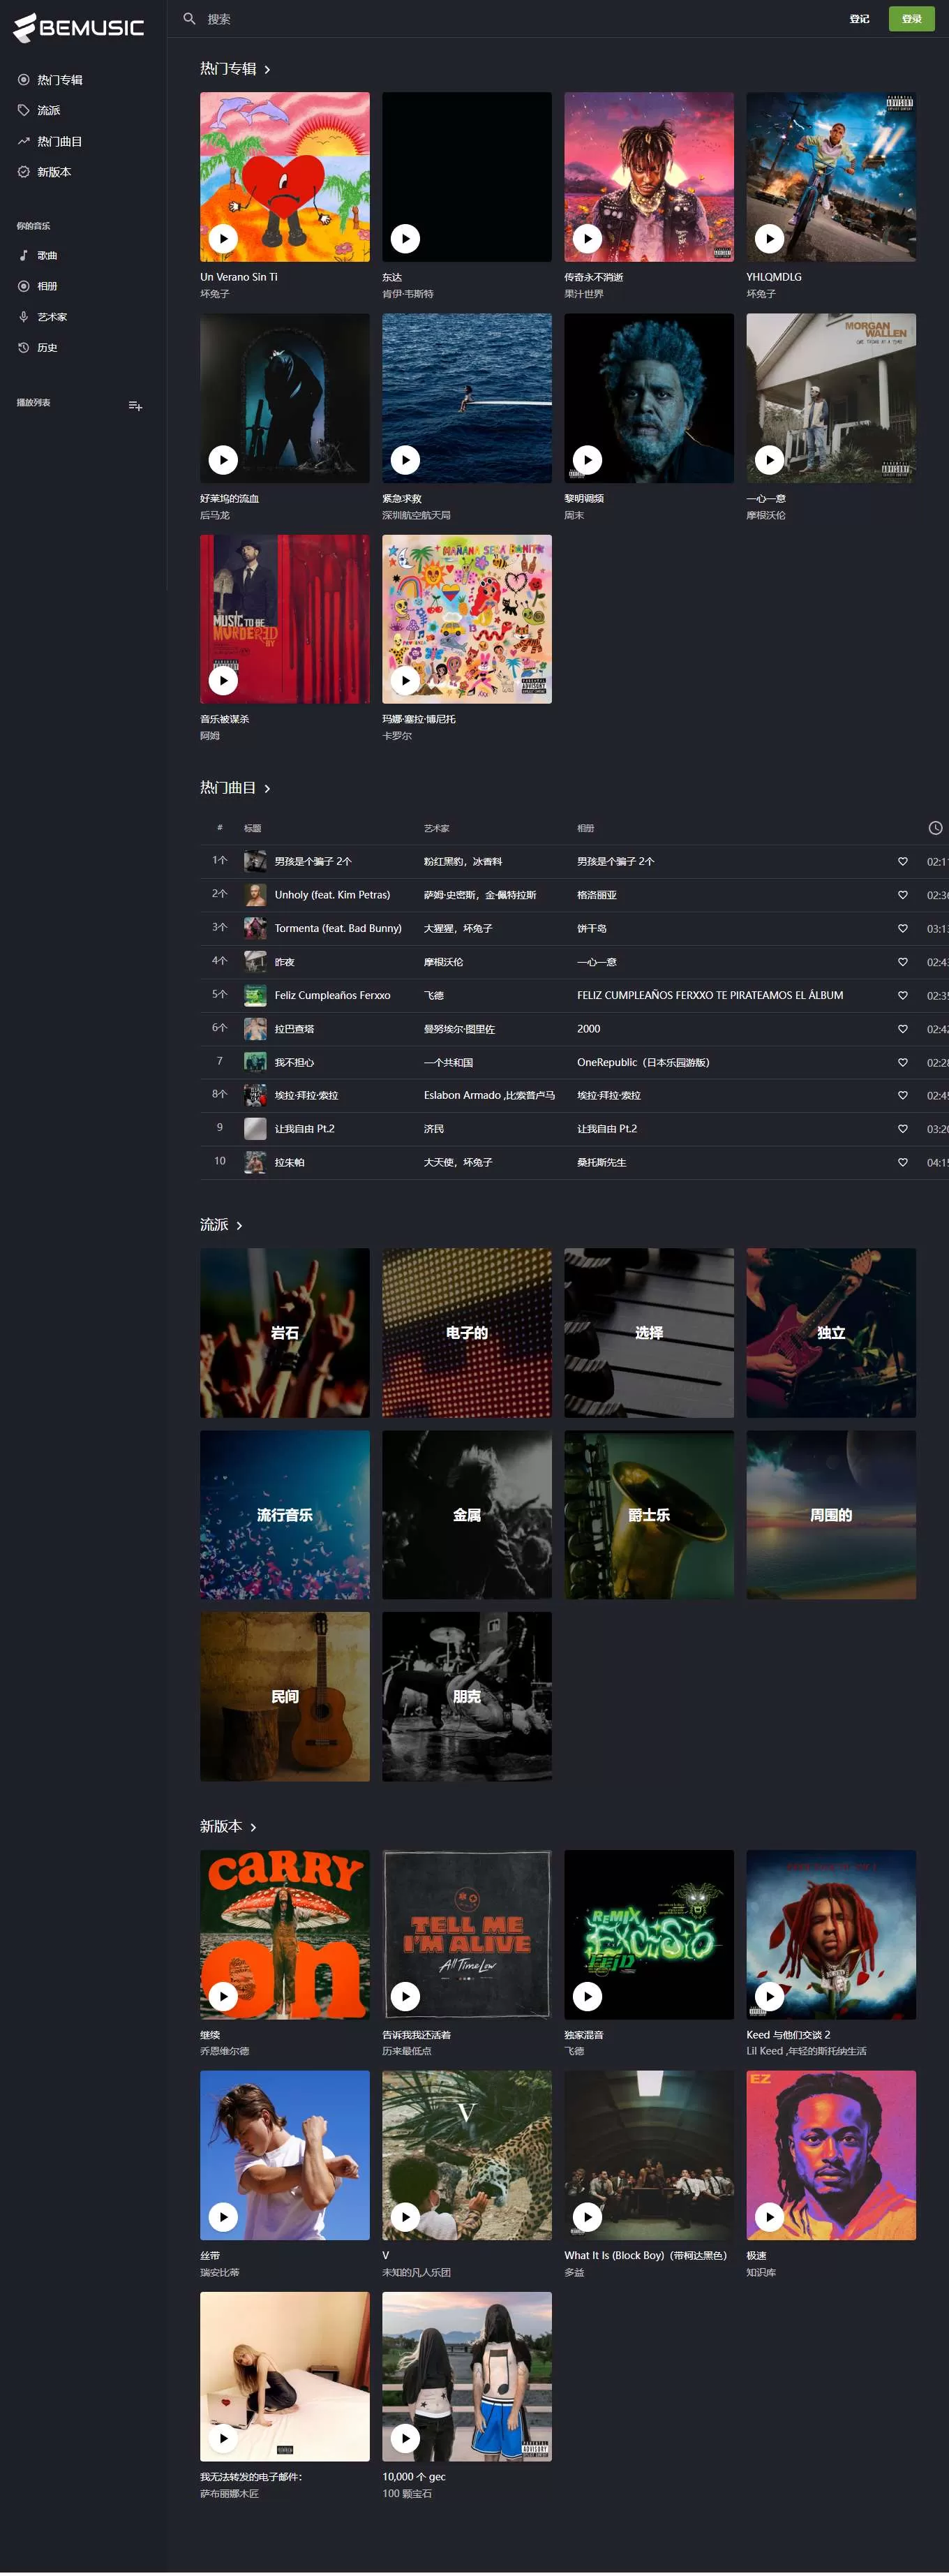
Task: Click track title 埃拉·拜拉·索拉
Action: (306, 1095)
